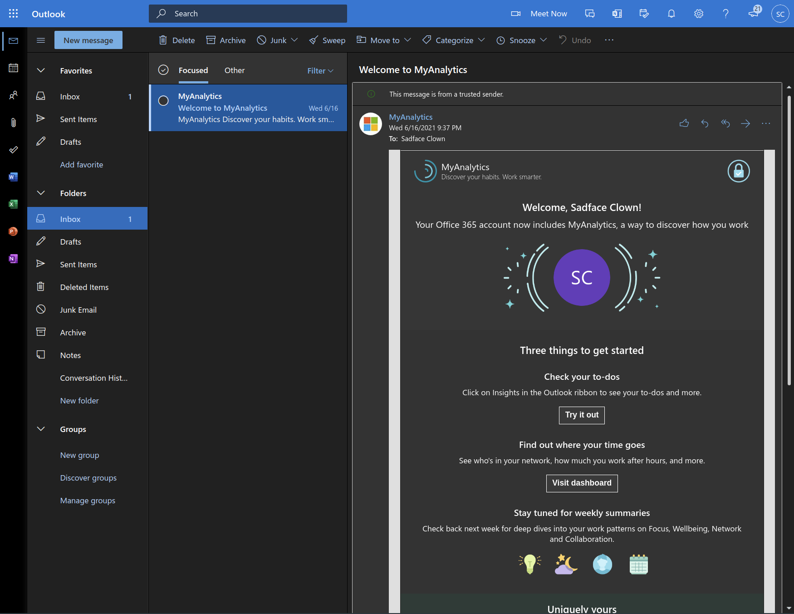Launch PowerPoint from left rail
The width and height of the screenshot is (794, 614).
tap(14, 231)
